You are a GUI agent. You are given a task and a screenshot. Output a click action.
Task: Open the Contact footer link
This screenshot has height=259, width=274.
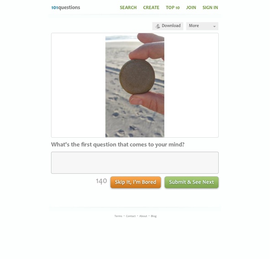(131, 216)
